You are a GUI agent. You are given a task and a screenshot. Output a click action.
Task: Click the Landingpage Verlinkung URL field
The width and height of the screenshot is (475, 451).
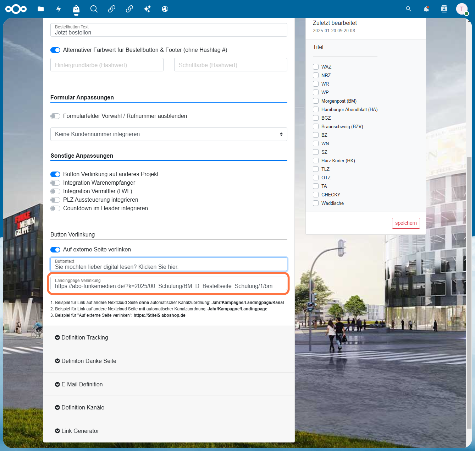point(169,283)
